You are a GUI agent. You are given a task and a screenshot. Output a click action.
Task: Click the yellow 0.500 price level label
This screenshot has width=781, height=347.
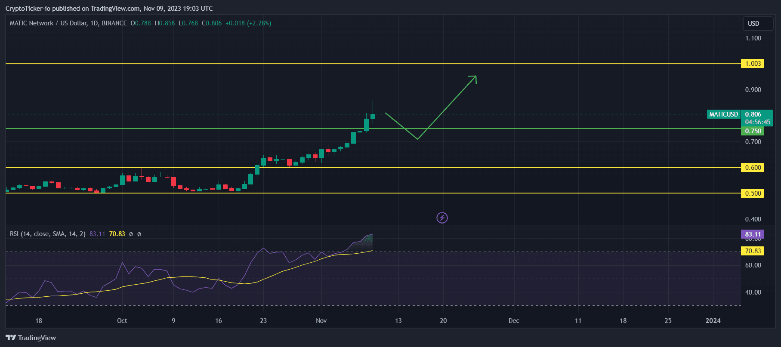[x=752, y=193]
